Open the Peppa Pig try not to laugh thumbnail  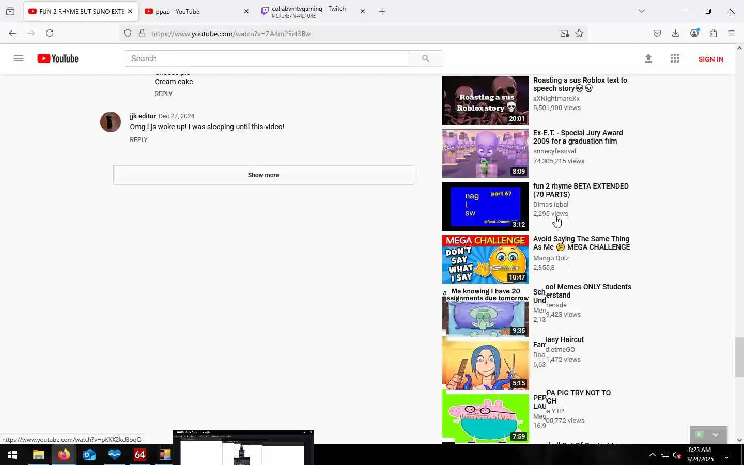click(486, 419)
